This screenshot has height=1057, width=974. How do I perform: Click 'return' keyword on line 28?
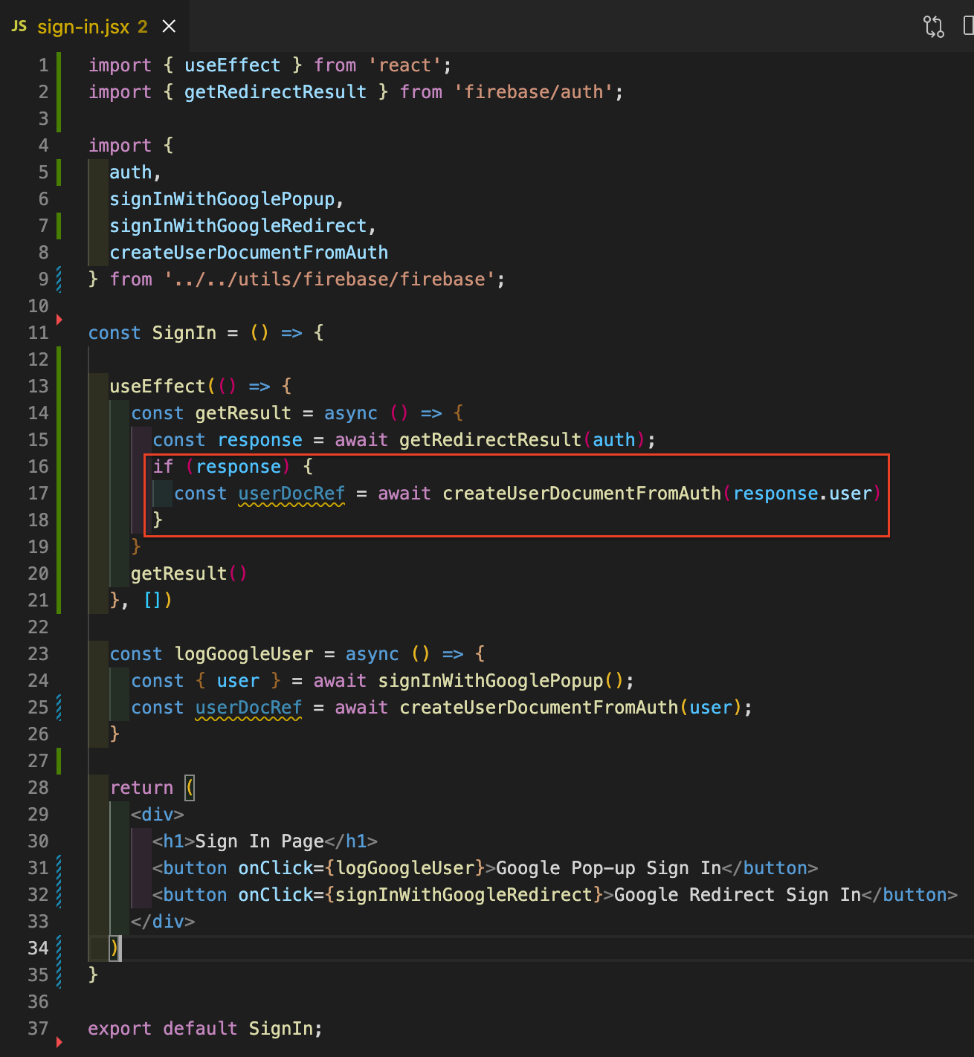click(141, 788)
